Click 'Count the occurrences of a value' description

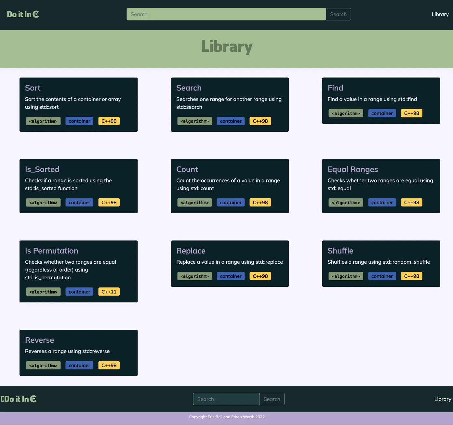228,184
